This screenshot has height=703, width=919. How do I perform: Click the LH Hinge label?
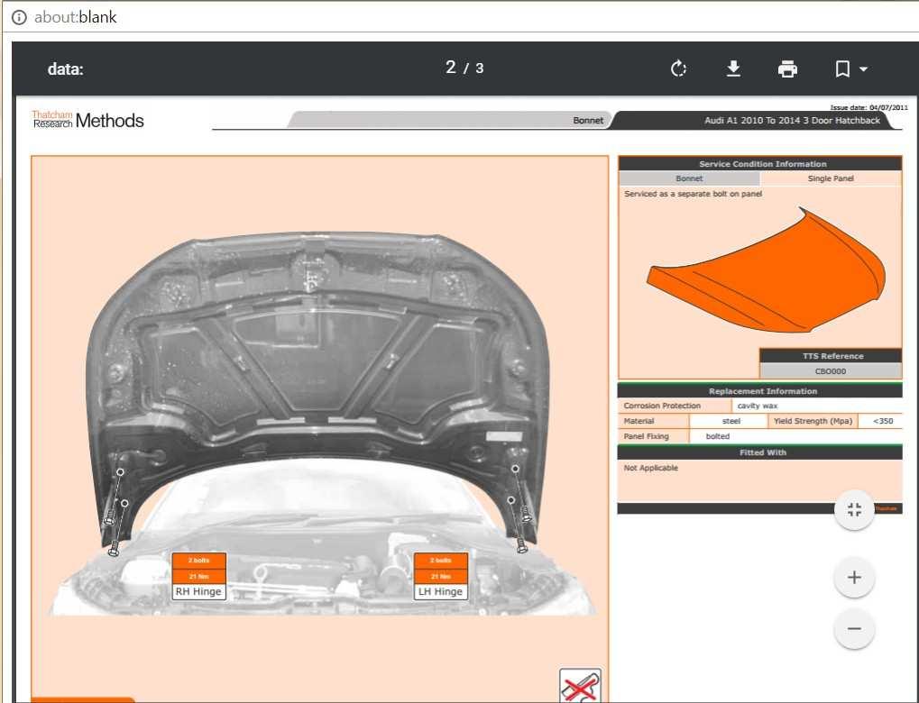pyautogui.click(x=440, y=591)
